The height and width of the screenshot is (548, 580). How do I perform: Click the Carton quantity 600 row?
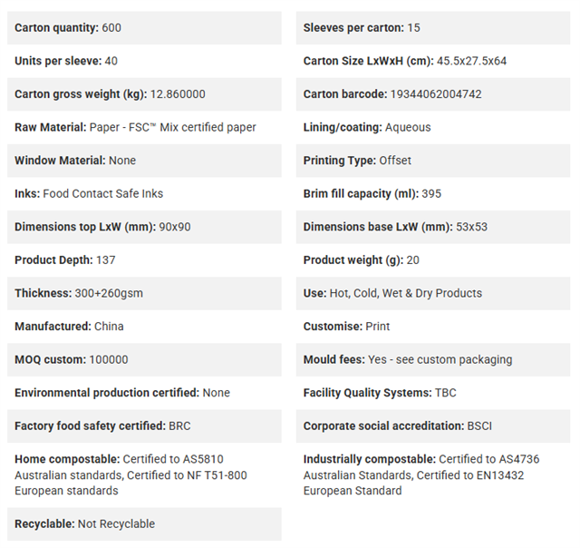coord(144,28)
